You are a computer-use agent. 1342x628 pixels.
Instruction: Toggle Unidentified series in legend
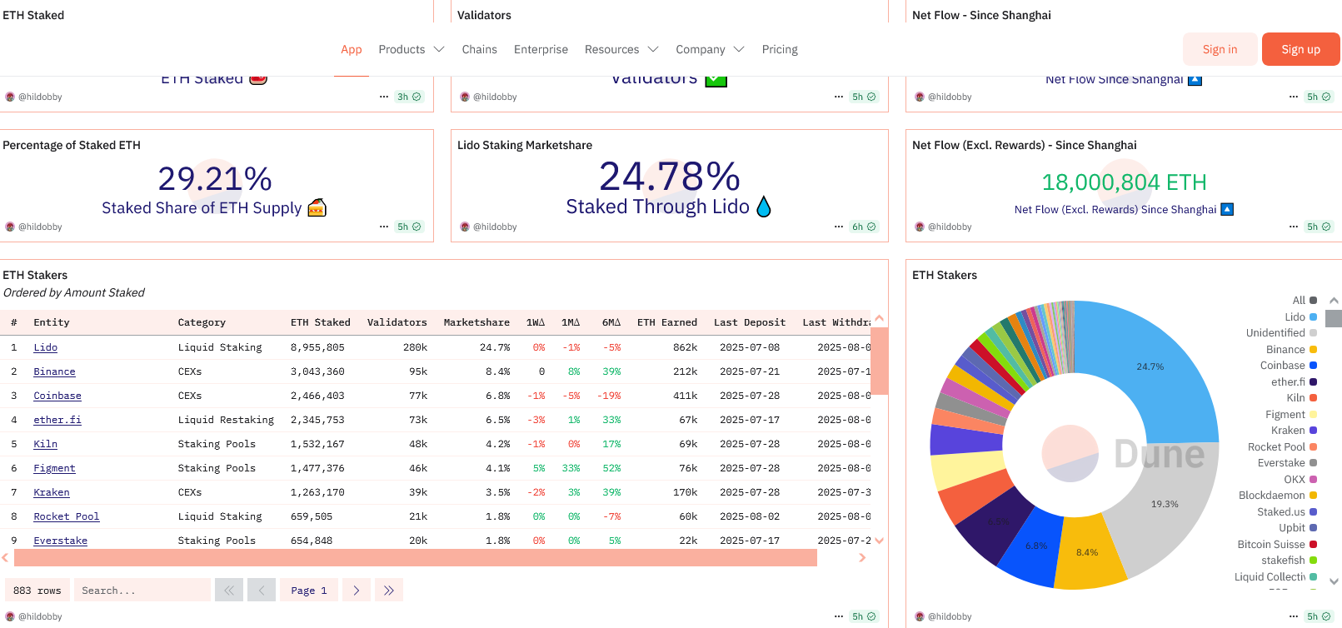click(1281, 332)
